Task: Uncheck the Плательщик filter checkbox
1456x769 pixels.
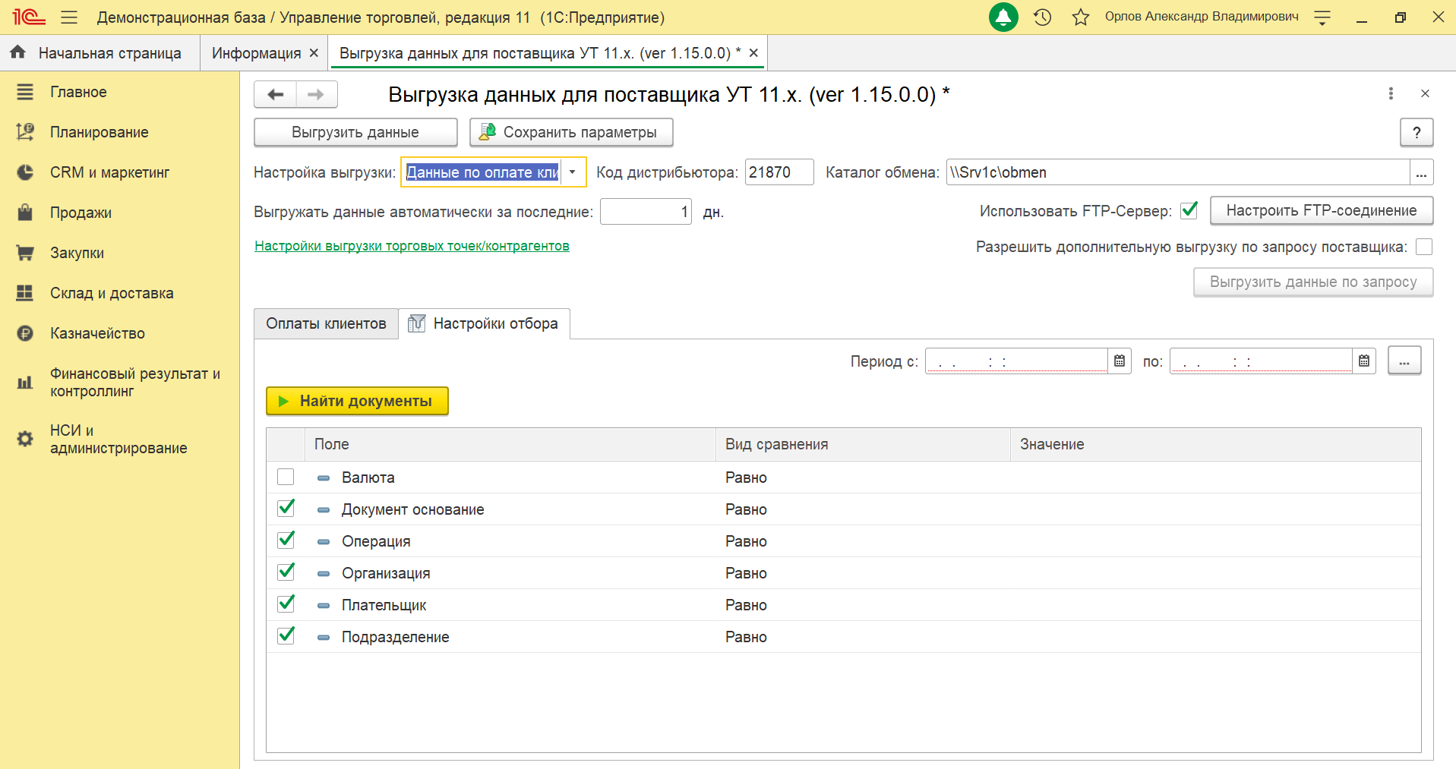Action: (x=286, y=604)
